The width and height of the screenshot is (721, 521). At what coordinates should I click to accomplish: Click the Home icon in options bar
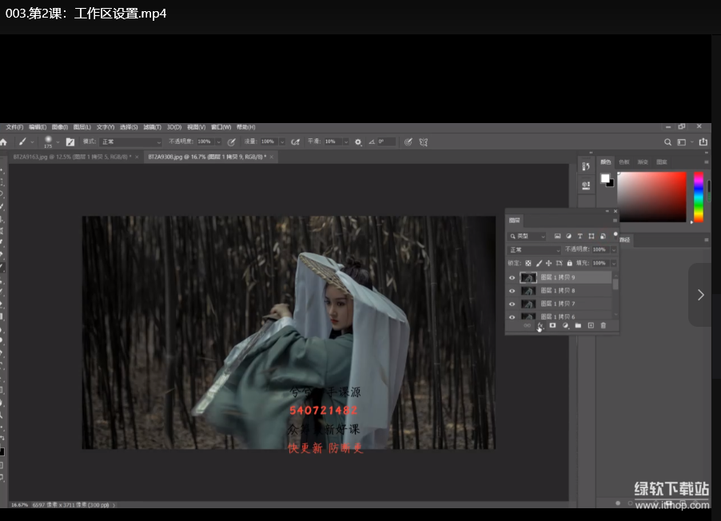coord(4,142)
